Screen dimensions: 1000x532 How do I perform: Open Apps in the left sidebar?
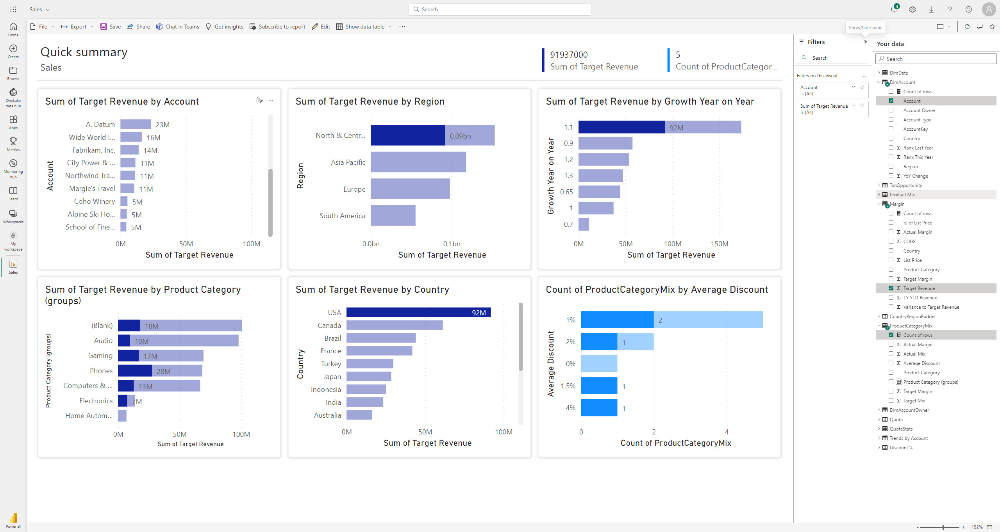(x=13, y=122)
